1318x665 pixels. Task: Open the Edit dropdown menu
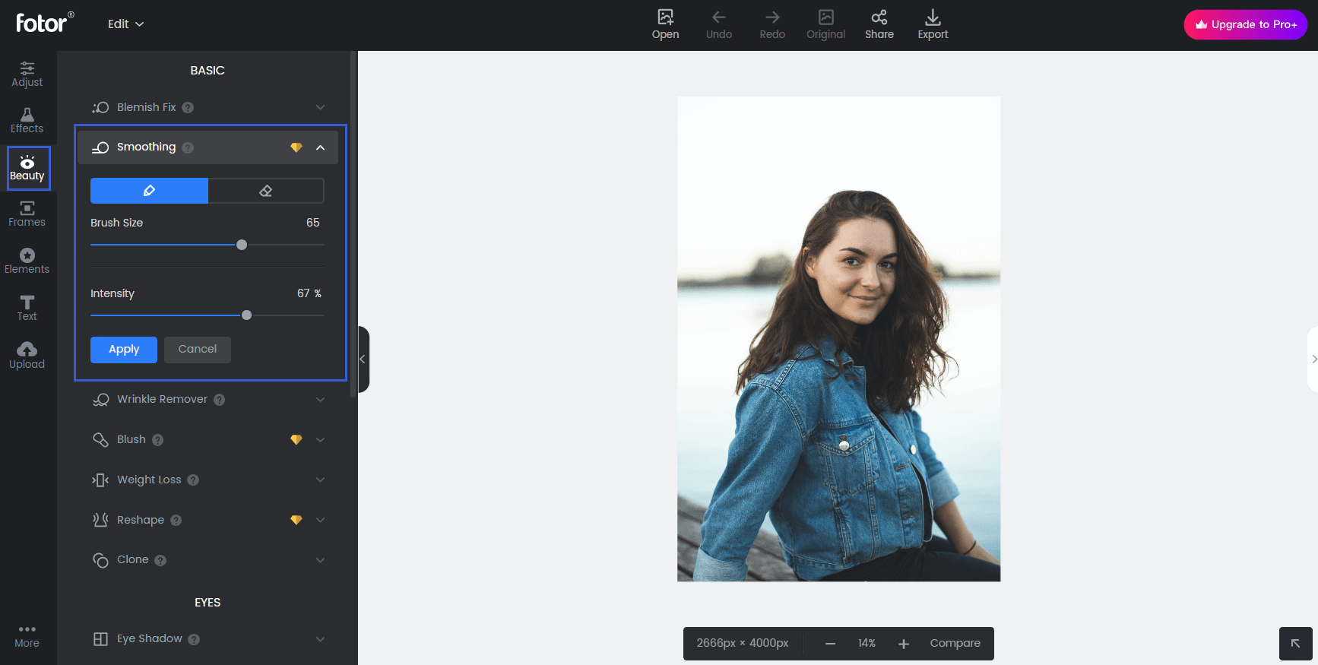pos(125,24)
